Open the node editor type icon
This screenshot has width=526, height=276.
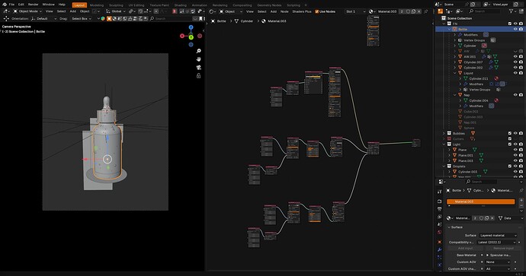coord(213,11)
